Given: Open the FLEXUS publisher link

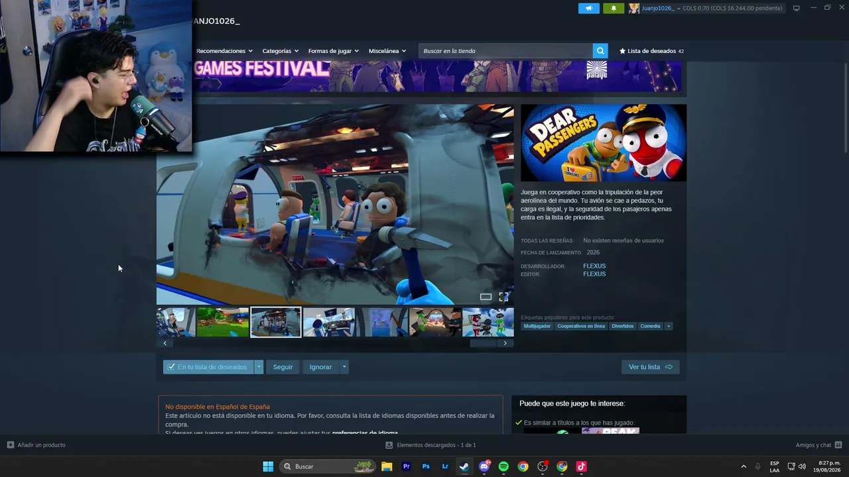Looking at the screenshot, I should point(594,274).
